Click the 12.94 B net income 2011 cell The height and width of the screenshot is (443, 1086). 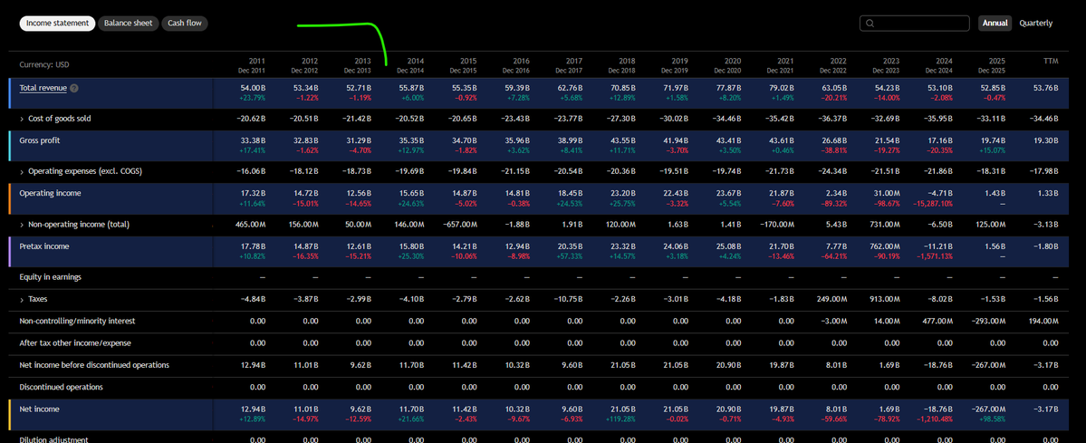[x=253, y=409]
